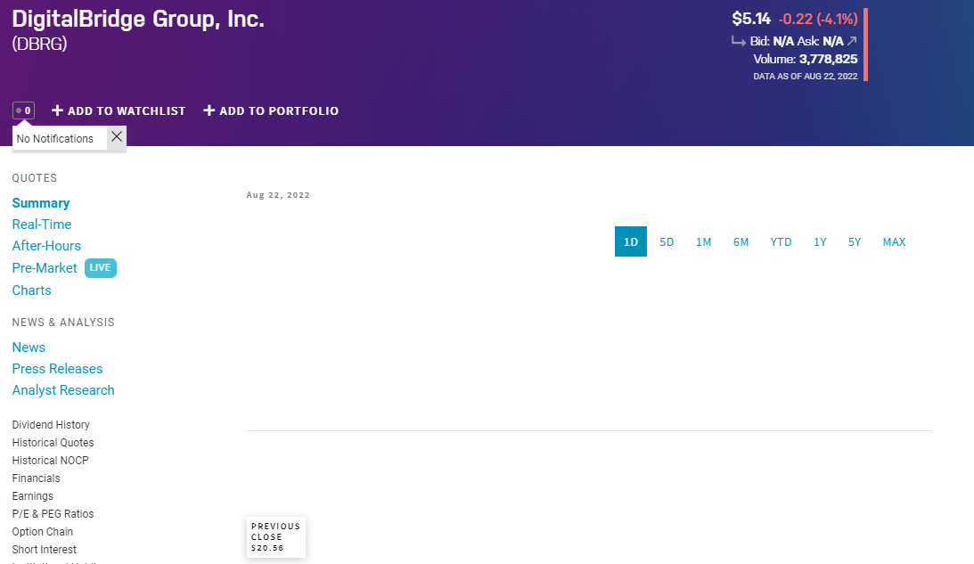Go to After-Hours quotes
This screenshot has height=564, width=974.
click(46, 246)
